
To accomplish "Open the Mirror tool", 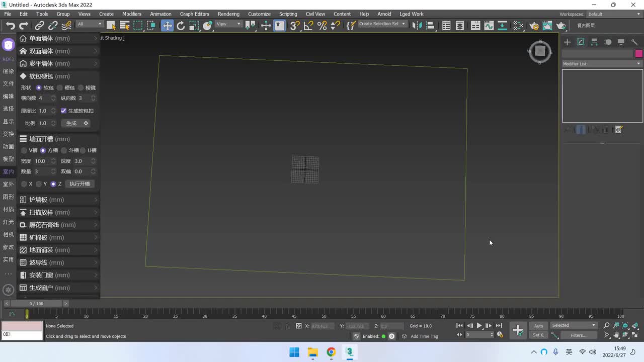I will coord(416,26).
